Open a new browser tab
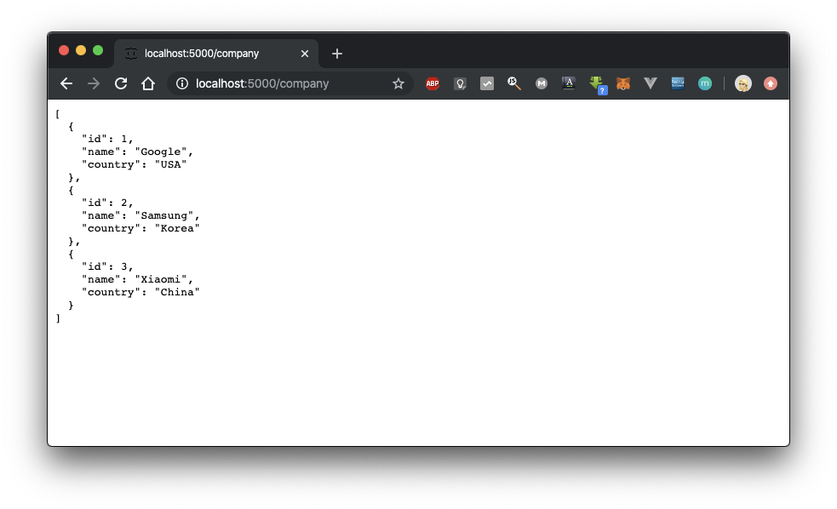 pyautogui.click(x=337, y=54)
